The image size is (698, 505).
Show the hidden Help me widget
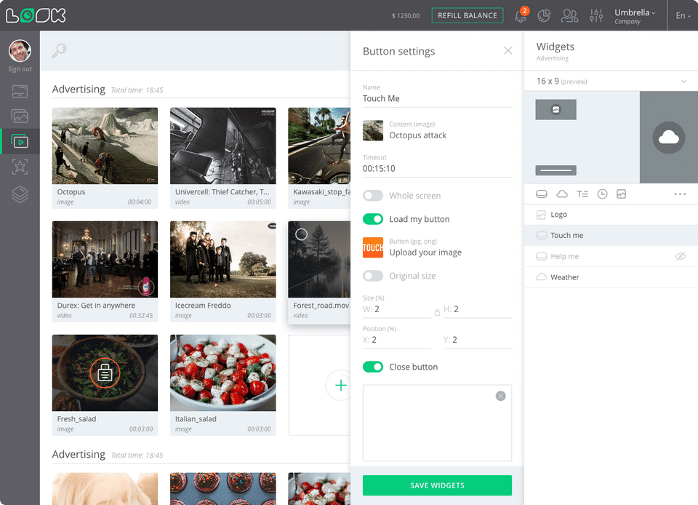click(x=681, y=256)
